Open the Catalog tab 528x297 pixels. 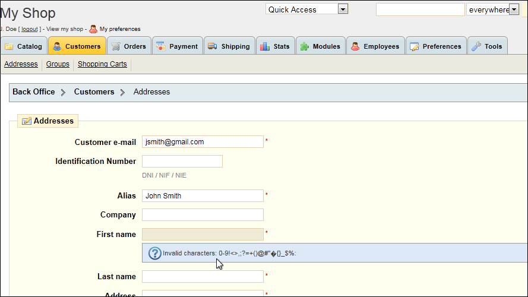[24, 46]
